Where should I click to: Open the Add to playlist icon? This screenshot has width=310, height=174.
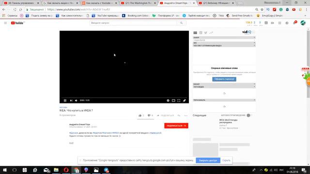[x=179, y=116]
